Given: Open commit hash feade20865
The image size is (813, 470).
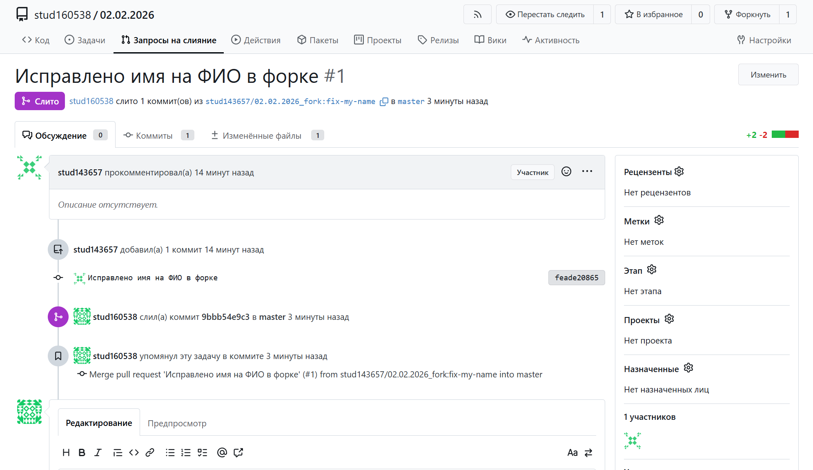Looking at the screenshot, I should pos(576,278).
